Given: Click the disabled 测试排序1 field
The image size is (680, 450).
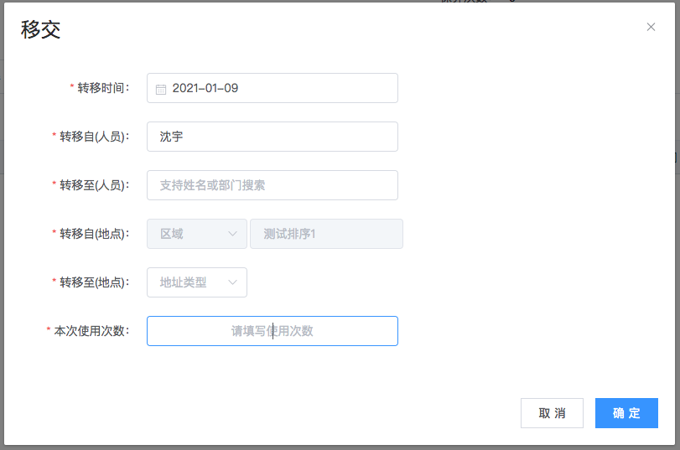Looking at the screenshot, I should [326, 234].
